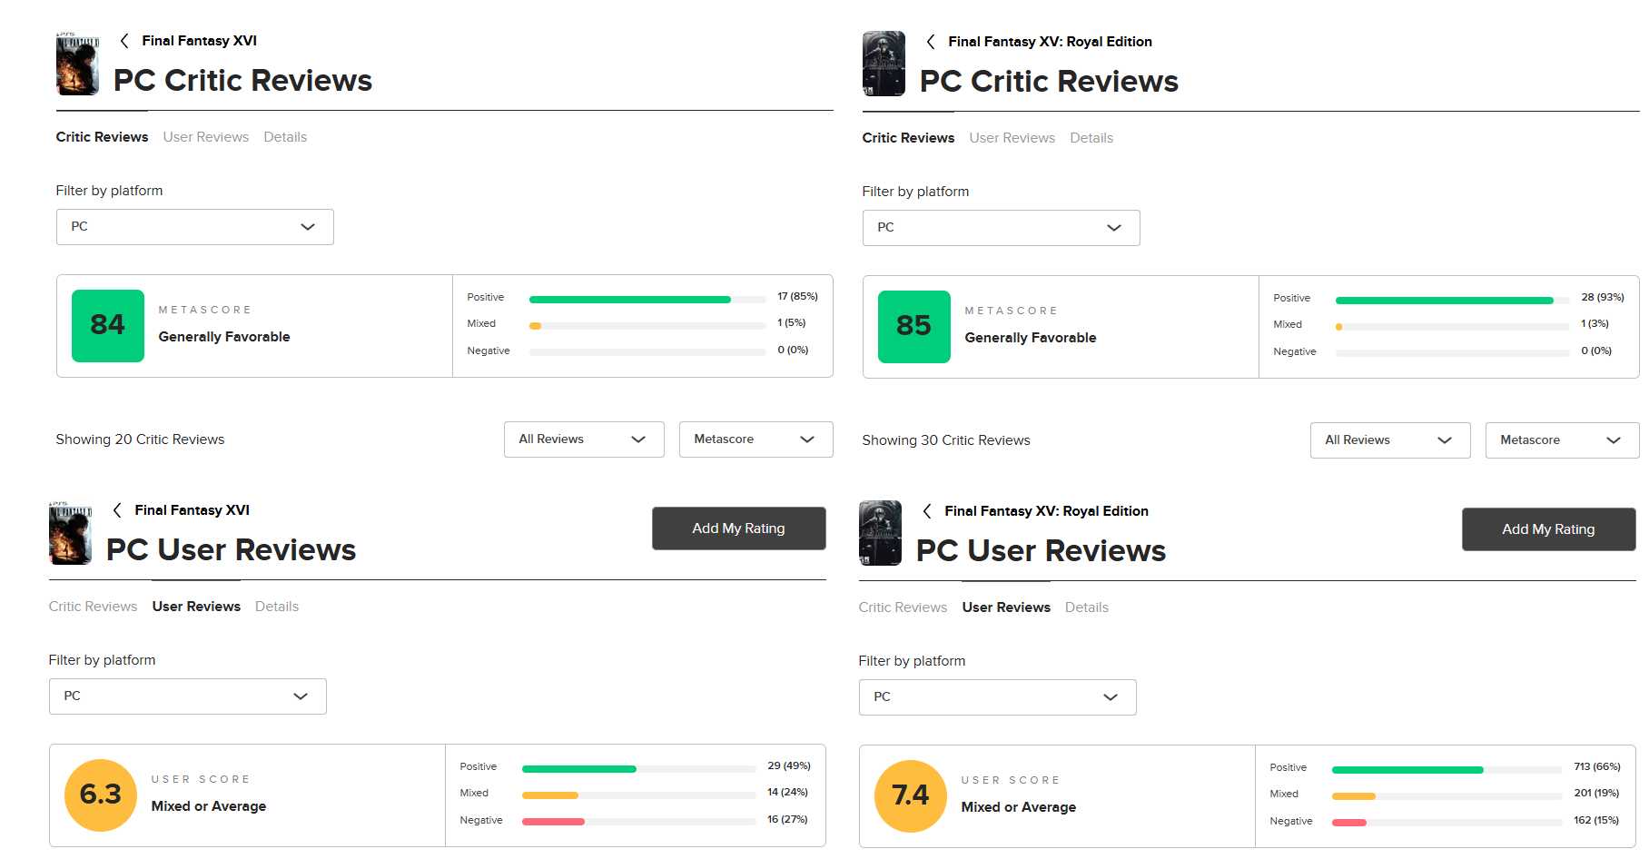
Task: Expand the PC platform filter in Final Fantasy XV critic reviews
Action: pyautogui.click(x=1002, y=228)
